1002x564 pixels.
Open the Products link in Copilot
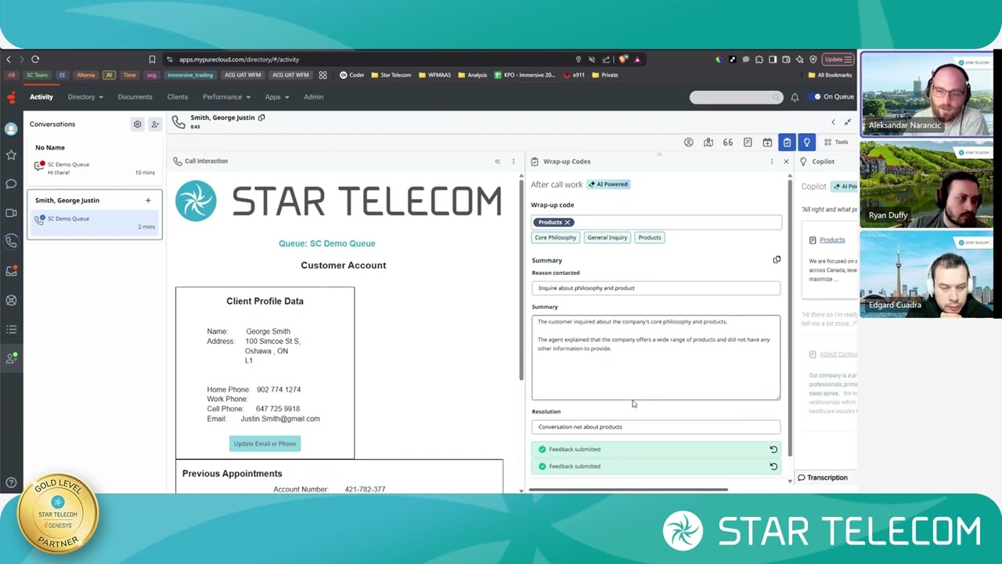[x=832, y=240]
